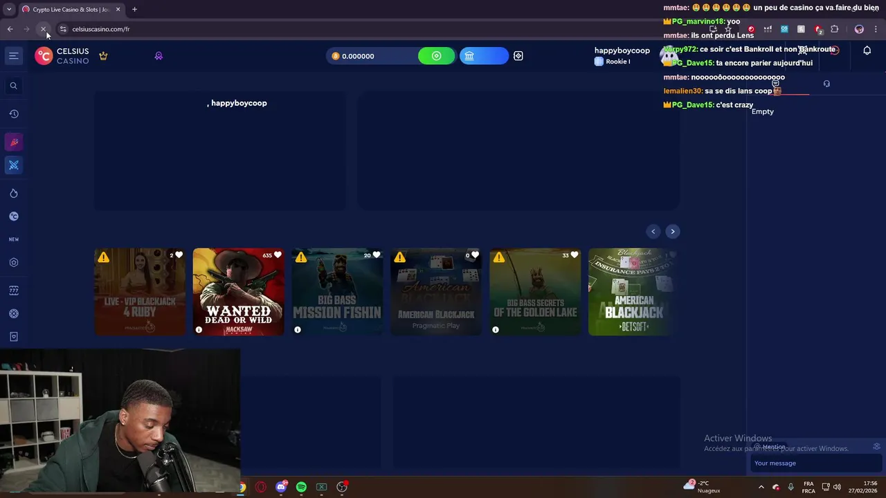Screen dimensions: 886x498
Task: Open the Celsius originals sidebar icon
Action: (13, 216)
